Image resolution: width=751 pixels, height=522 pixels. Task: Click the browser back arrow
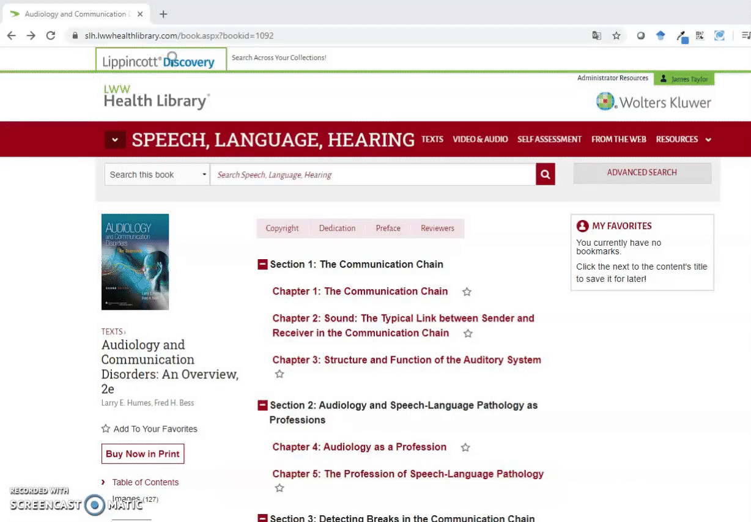(11, 35)
